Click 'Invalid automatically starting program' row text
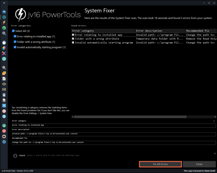The image size is (217, 173). click(104, 43)
